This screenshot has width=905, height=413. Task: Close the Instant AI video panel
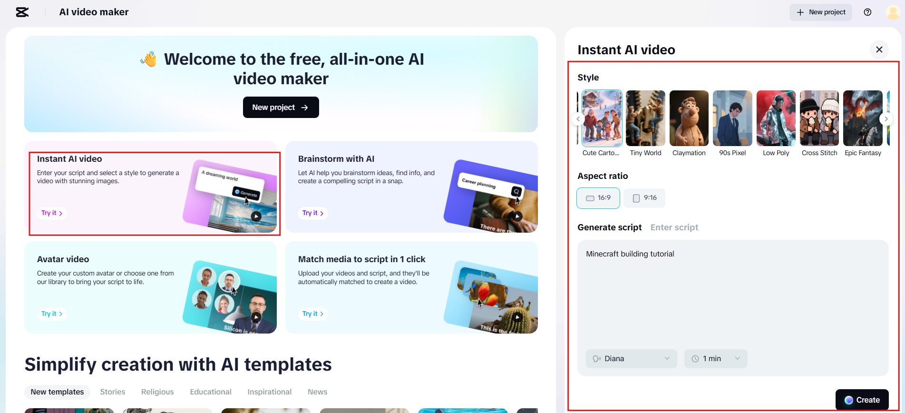pos(879,49)
